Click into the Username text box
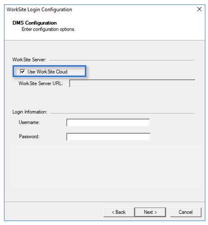This screenshot has width=208, height=225. pos(108,122)
